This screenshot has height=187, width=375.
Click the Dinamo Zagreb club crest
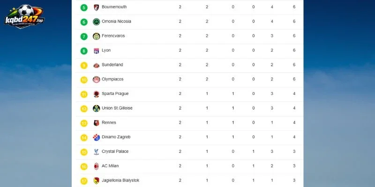pyautogui.click(x=97, y=137)
